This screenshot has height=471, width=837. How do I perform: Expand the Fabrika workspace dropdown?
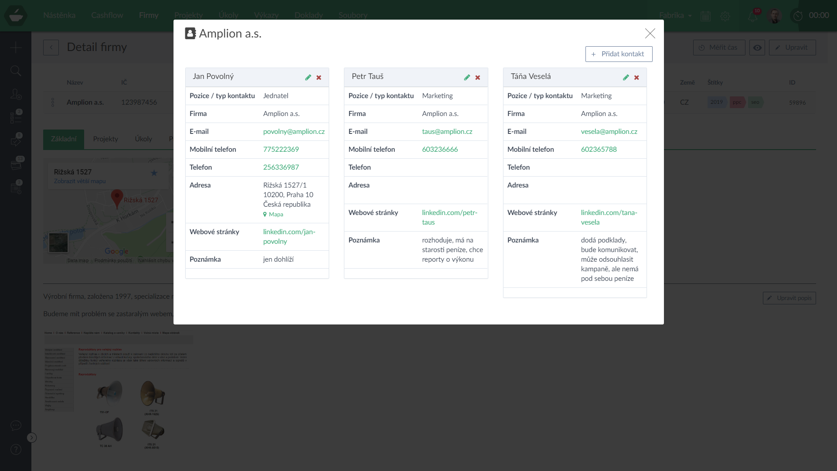[x=675, y=15]
